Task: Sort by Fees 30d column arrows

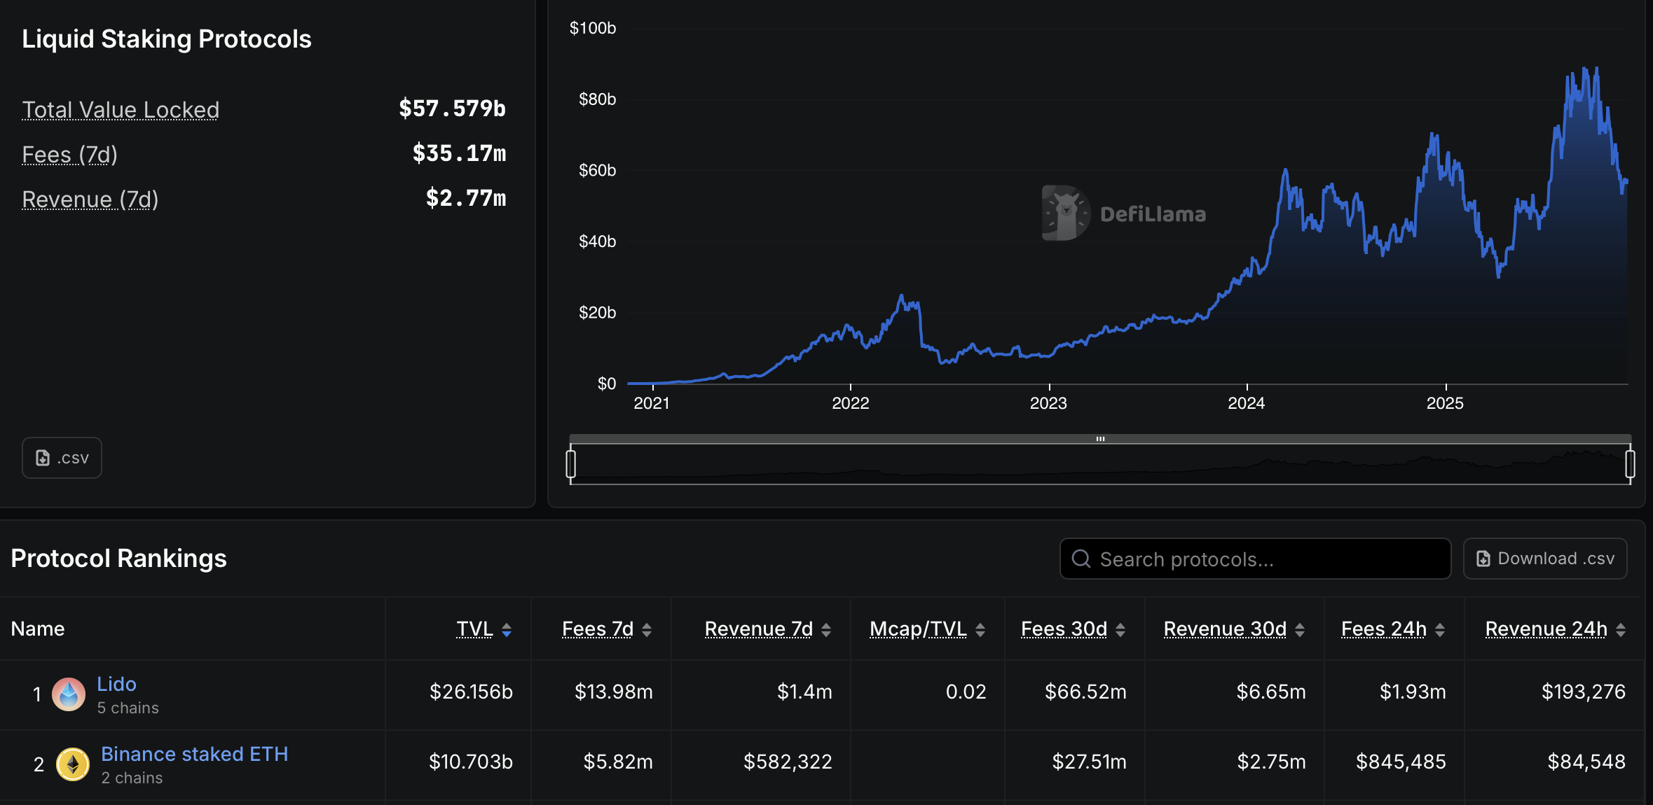Action: pos(1120,630)
